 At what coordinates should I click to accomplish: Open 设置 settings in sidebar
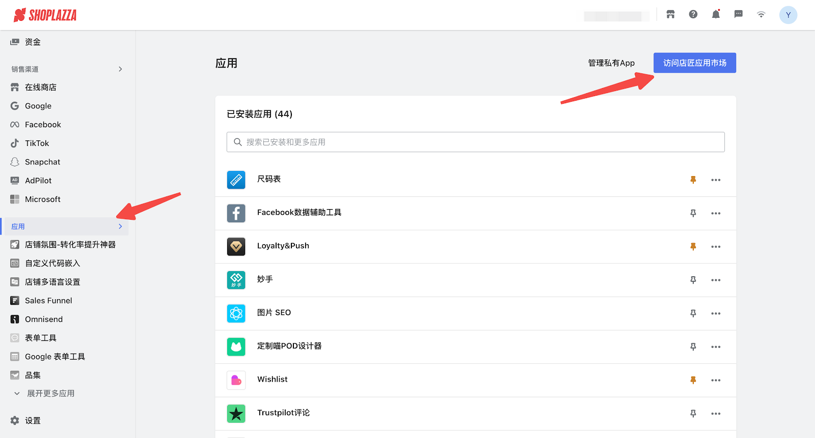[33, 421]
